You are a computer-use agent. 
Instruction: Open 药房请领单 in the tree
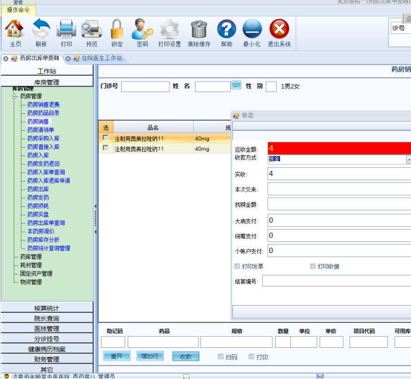[x=41, y=130]
